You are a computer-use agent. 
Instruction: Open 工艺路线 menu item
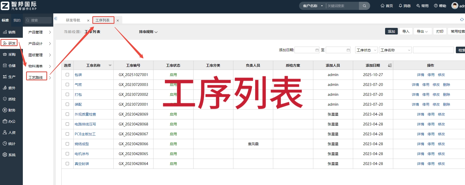(36, 78)
